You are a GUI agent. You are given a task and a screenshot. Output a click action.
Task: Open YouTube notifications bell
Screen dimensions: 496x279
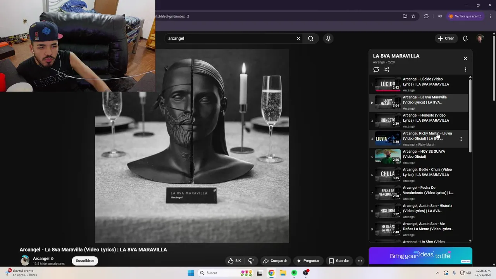(465, 38)
